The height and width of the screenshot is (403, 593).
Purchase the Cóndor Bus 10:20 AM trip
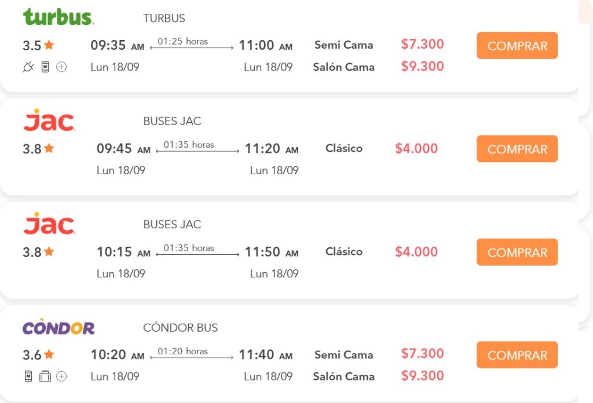click(517, 355)
